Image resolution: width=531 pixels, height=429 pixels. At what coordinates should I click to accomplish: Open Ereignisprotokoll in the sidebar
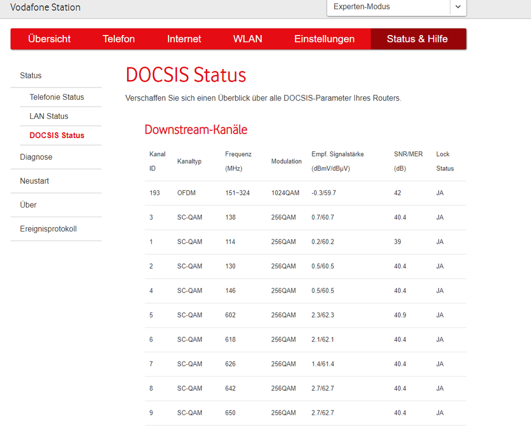click(48, 229)
